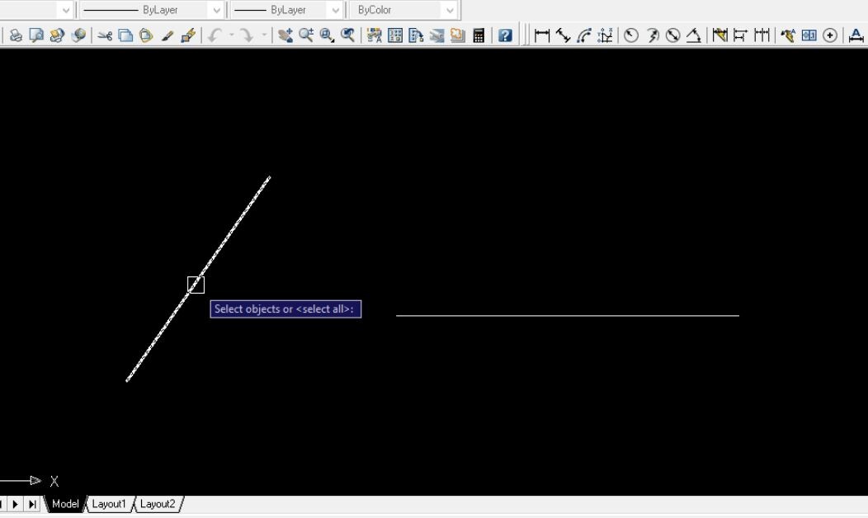Open the QuickCalc calculator
This screenshot has width=868, height=518.
click(x=479, y=35)
